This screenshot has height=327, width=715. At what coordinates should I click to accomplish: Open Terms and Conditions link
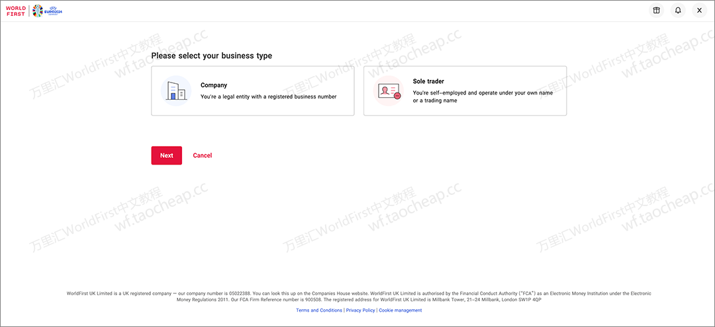tap(319, 310)
